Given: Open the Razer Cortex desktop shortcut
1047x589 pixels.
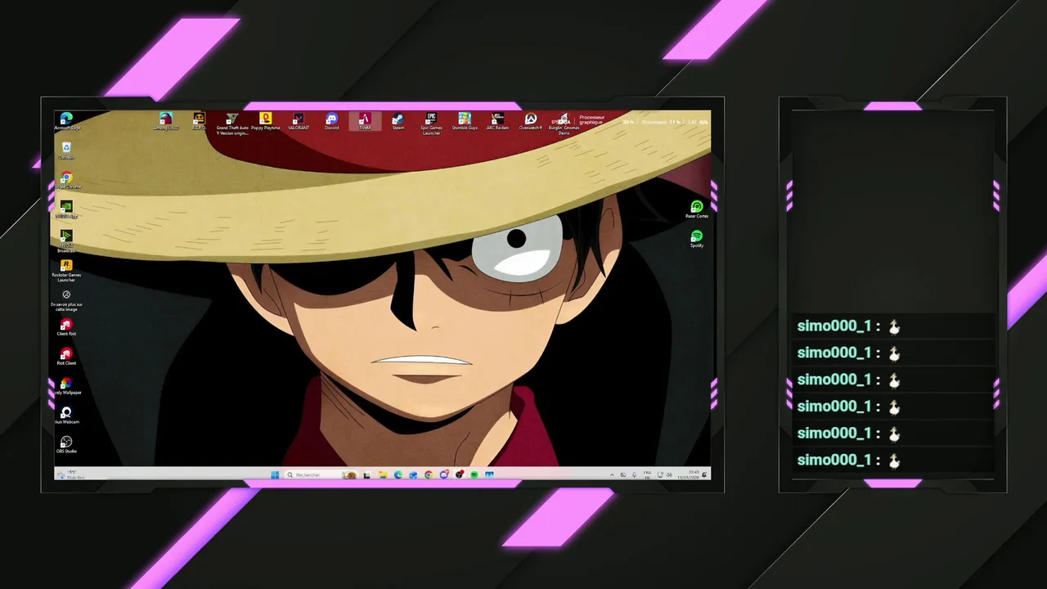Looking at the screenshot, I should tap(697, 209).
